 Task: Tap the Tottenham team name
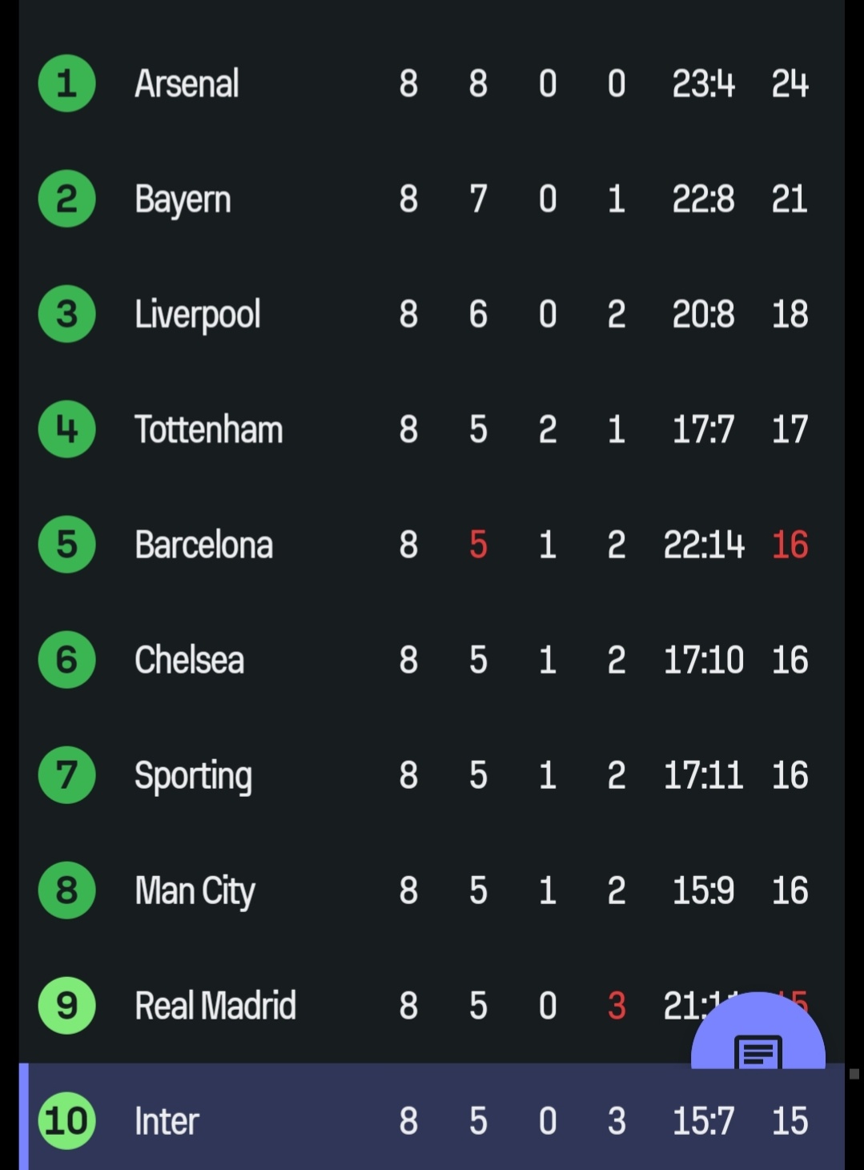pyautogui.click(x=208, y=429)
